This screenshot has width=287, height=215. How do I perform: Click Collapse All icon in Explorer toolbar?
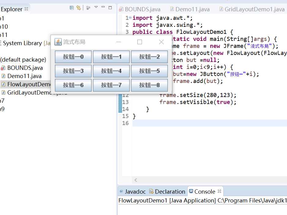pos(72,8)
